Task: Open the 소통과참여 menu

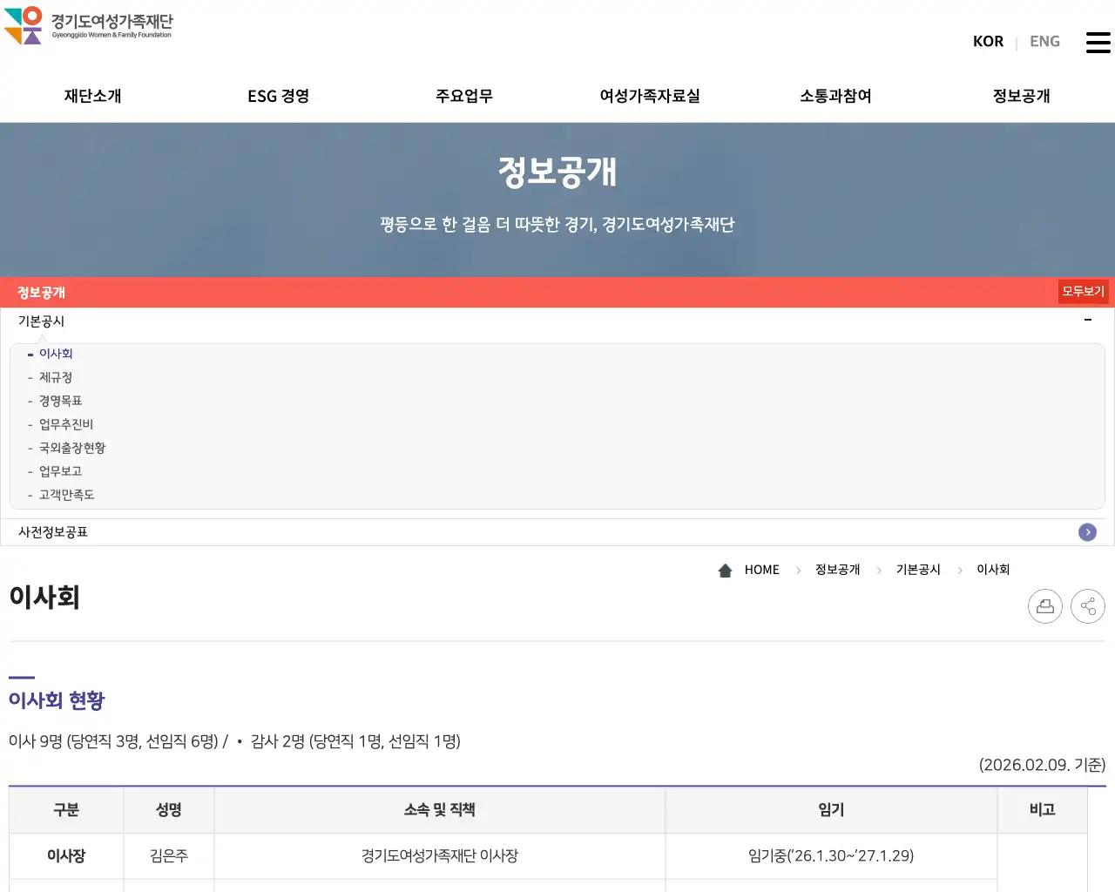Action: click(x=835, y=96)
